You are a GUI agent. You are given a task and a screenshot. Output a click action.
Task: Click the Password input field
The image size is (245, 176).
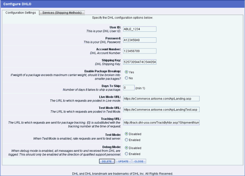(x=140, y=40)
